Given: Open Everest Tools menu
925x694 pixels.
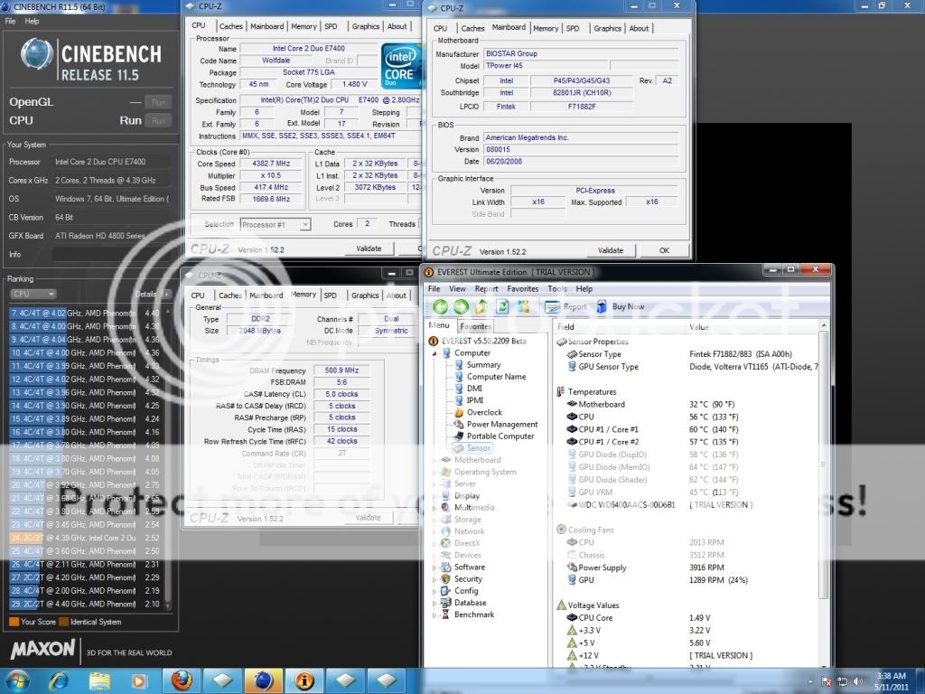Looking at the screenshot, I should point(556,288).
